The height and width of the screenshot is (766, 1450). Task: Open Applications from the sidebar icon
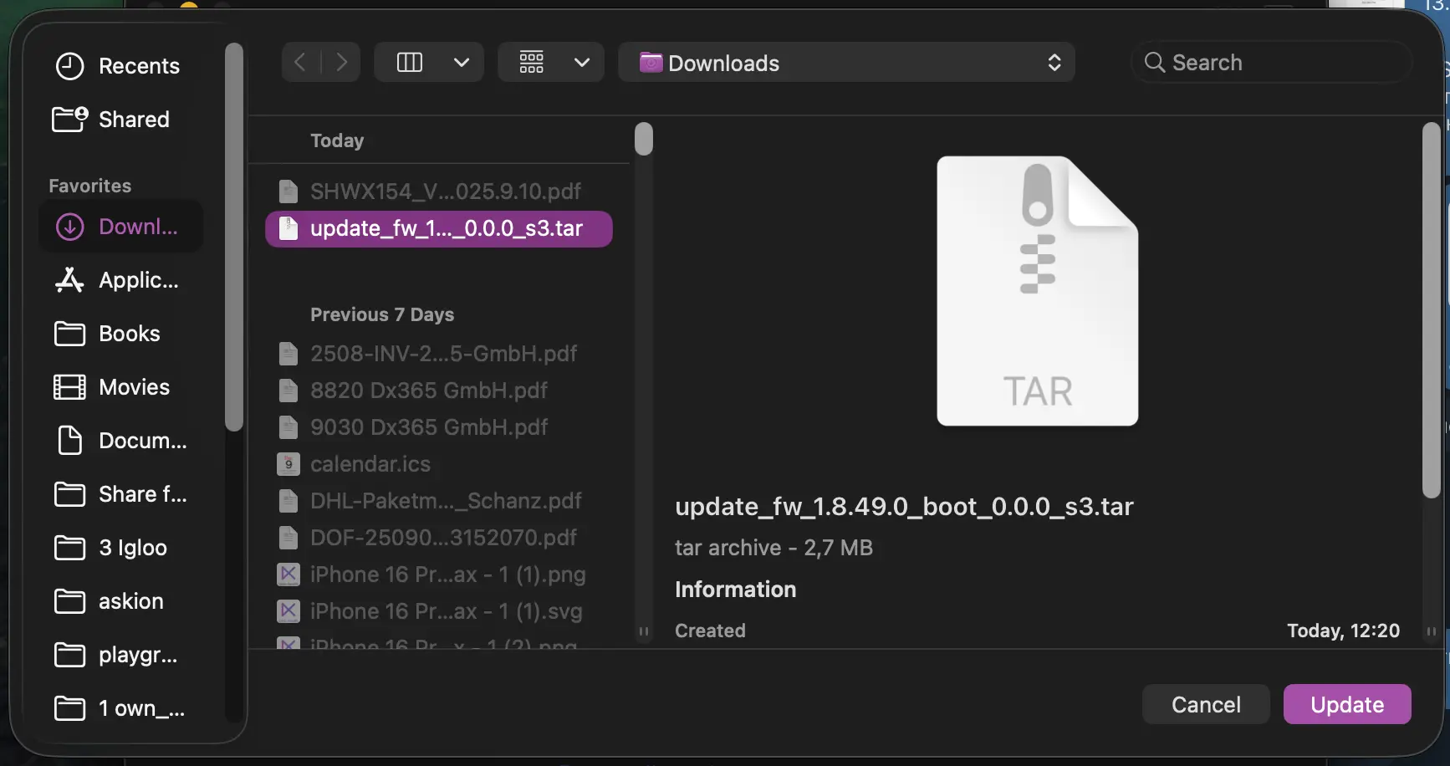[69, 280]
